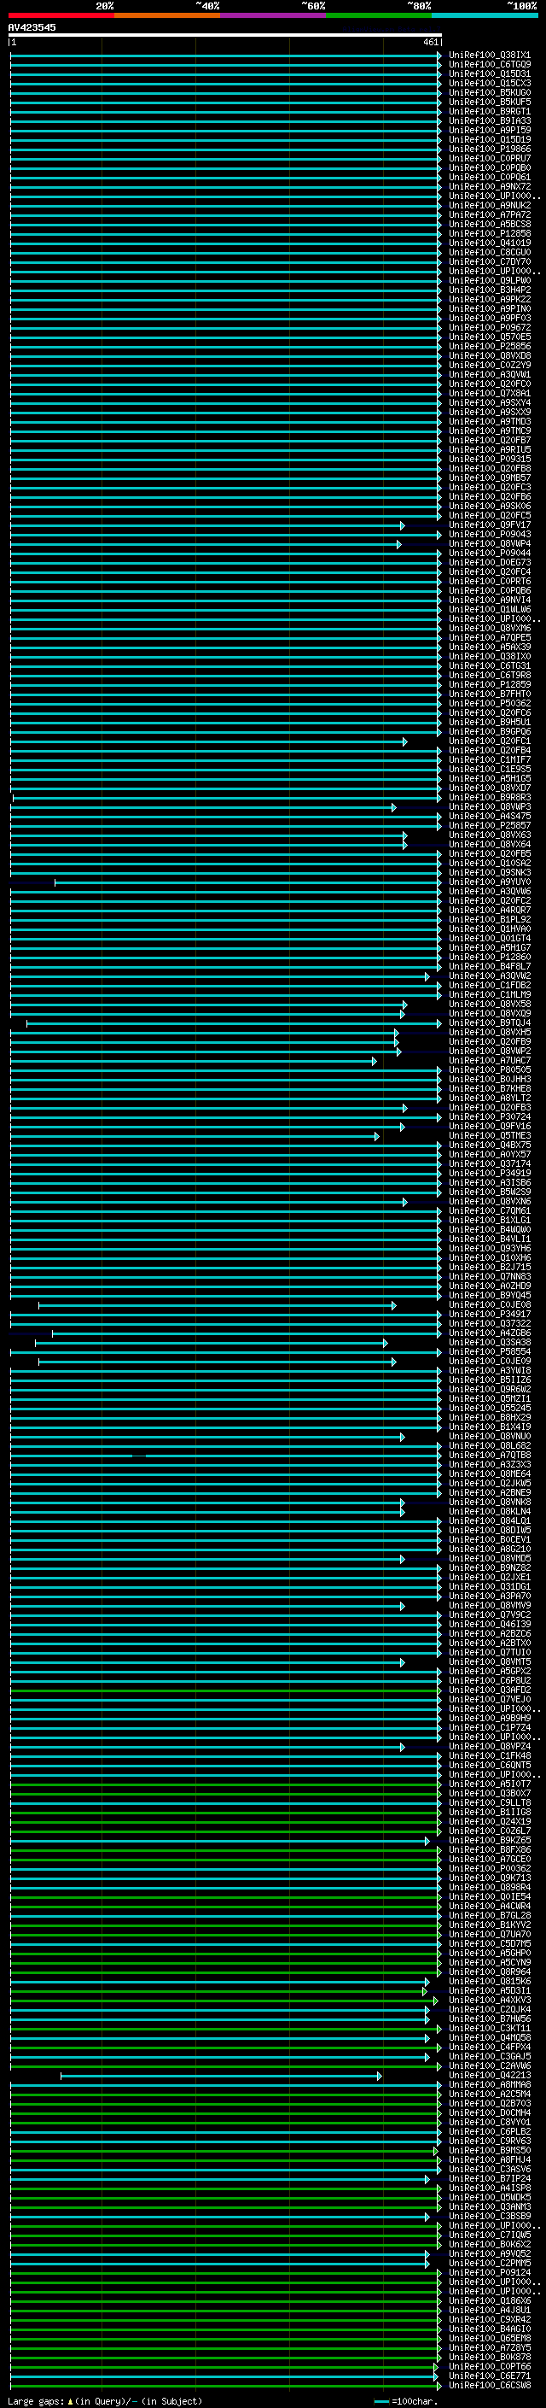Select hit label UniRef100_Q41019
Screen dimensions: 546x2408
pos(489,243)
